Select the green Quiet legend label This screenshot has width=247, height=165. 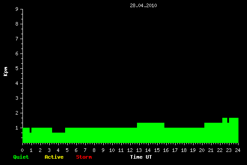click(21, 157)
